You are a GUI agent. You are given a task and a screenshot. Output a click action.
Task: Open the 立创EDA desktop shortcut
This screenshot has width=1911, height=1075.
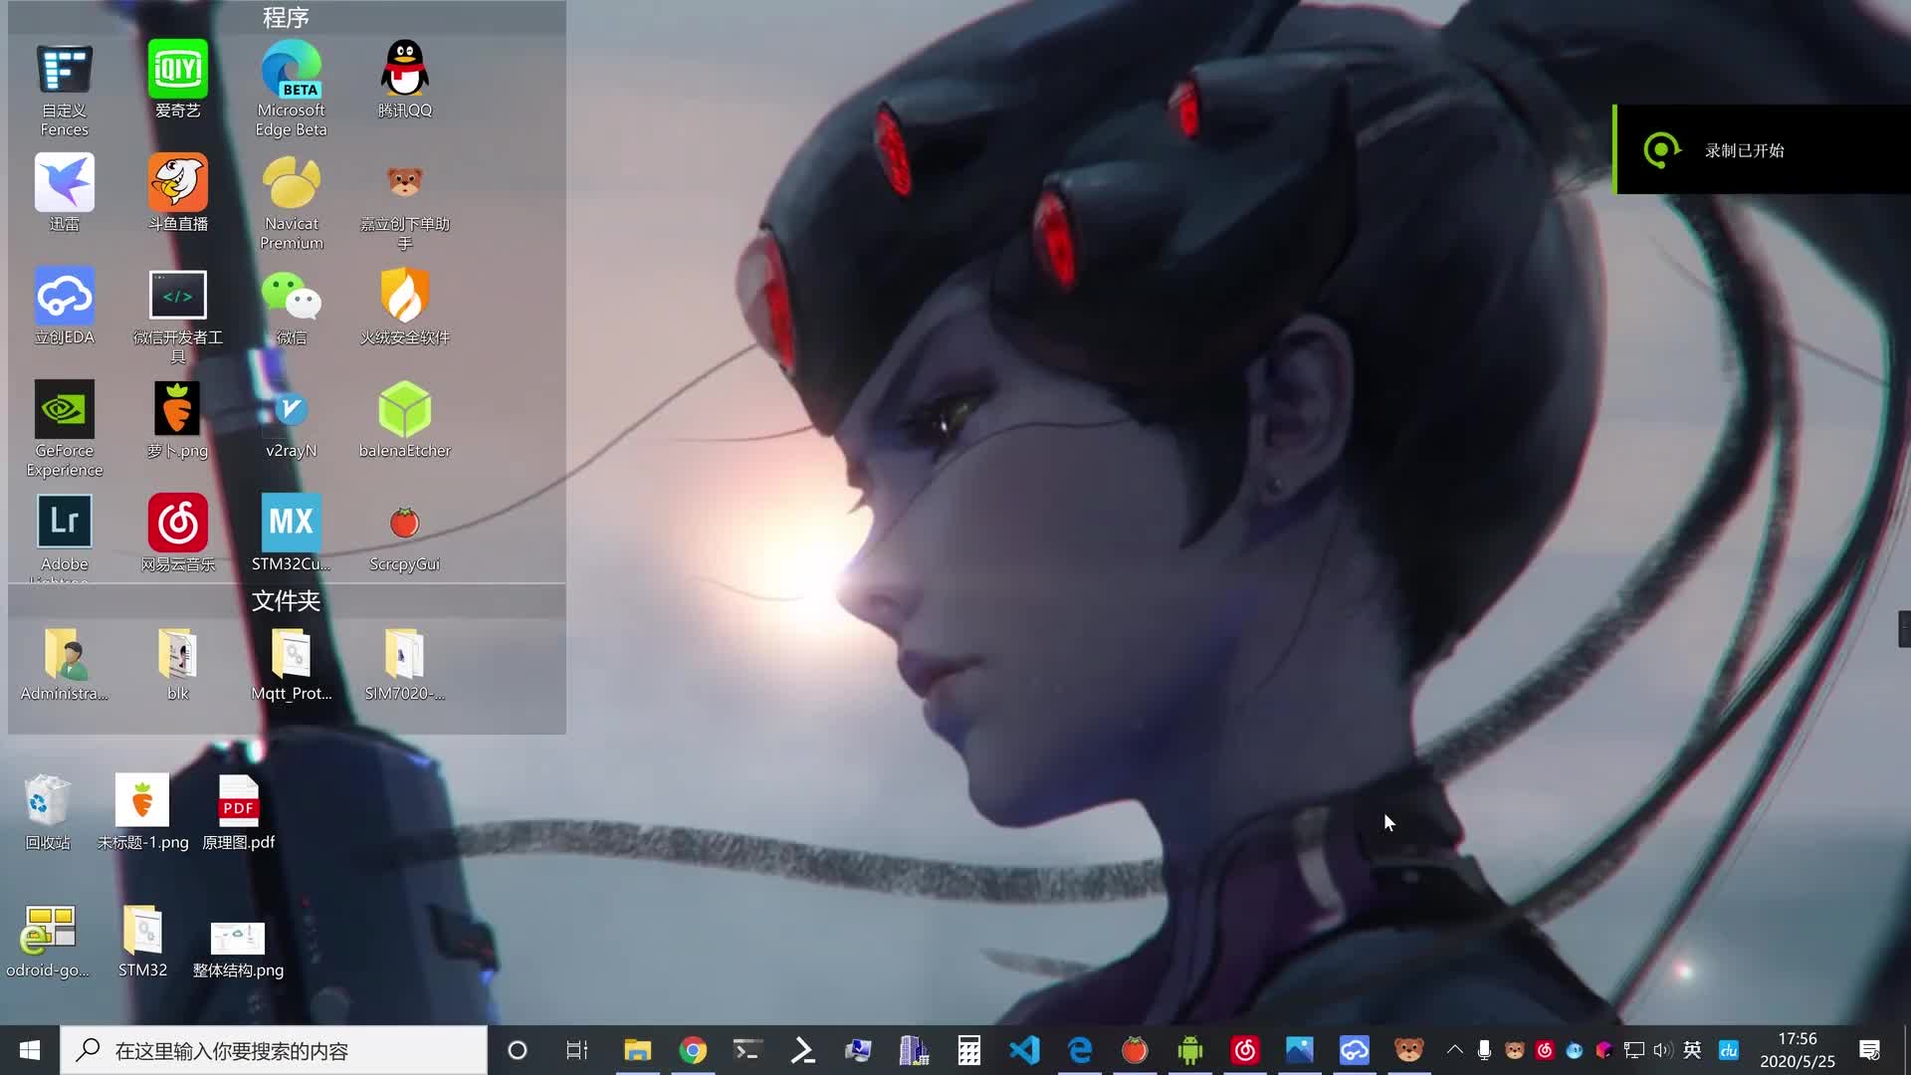click(65, 307)
